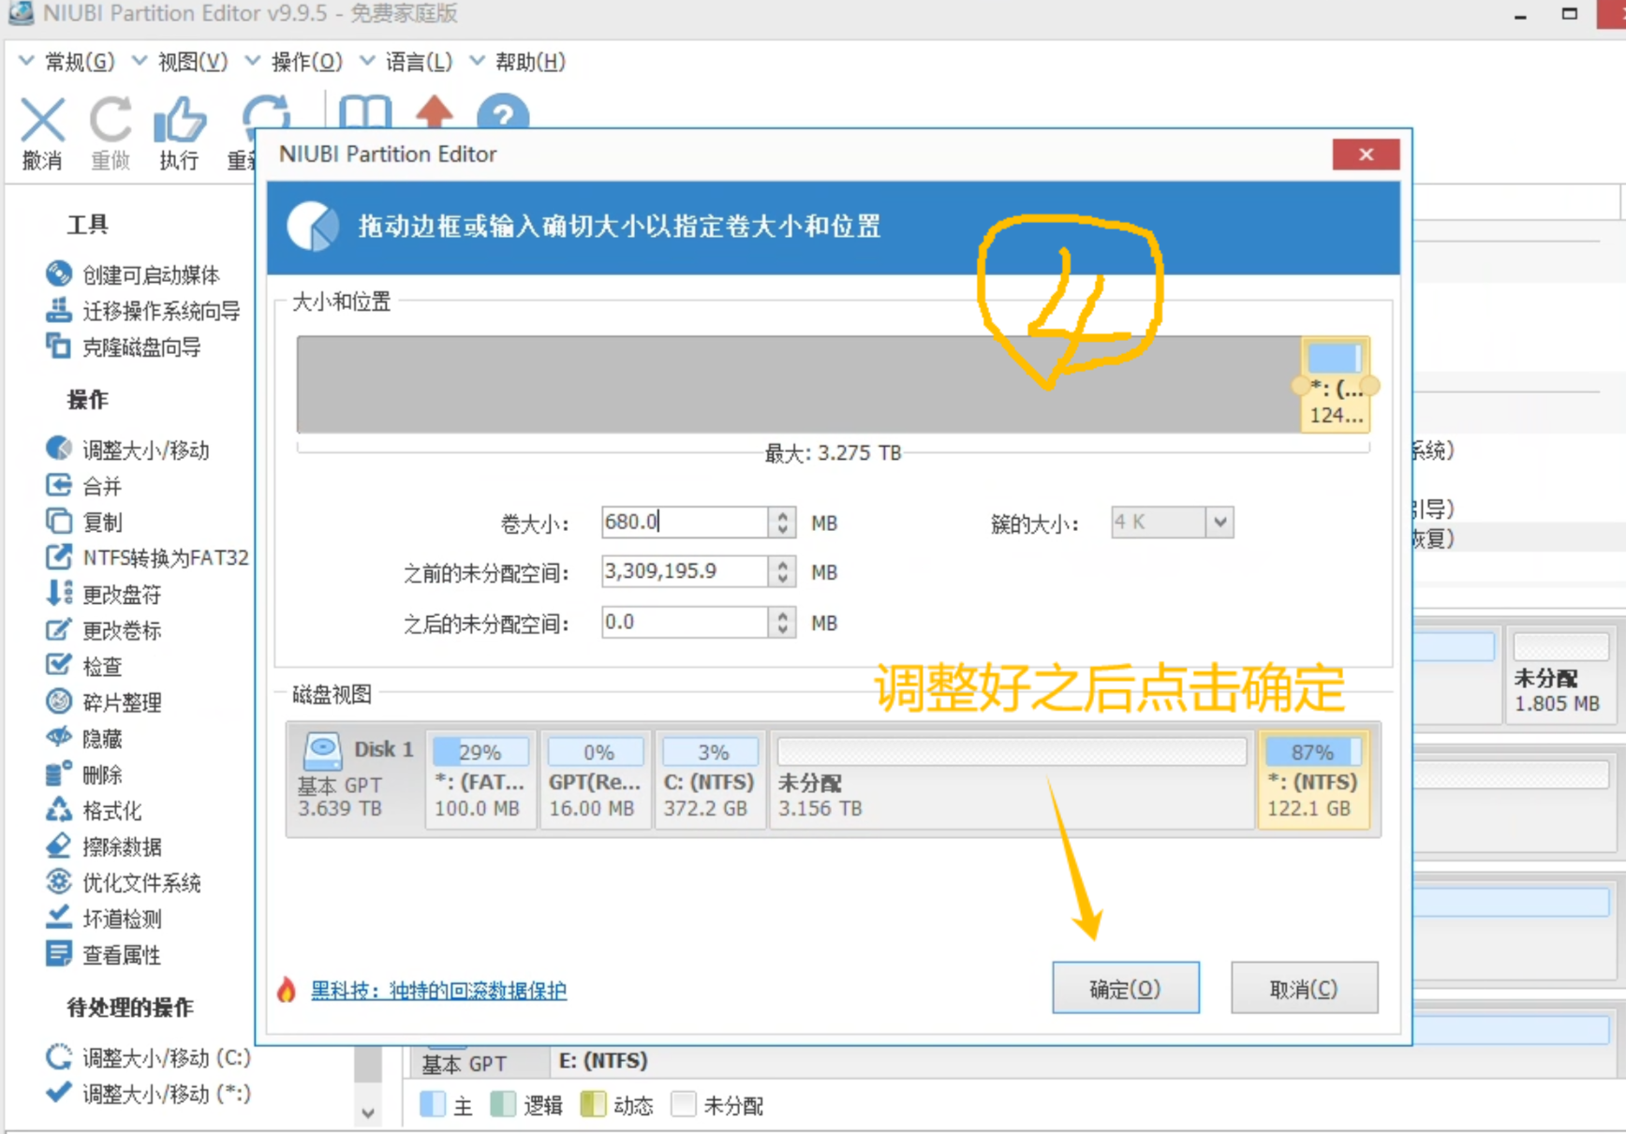Screen dimensions: 1626x1134
Task: Click 更改卷标 change label
Action: pyautogui.click(x=103, y=629)
